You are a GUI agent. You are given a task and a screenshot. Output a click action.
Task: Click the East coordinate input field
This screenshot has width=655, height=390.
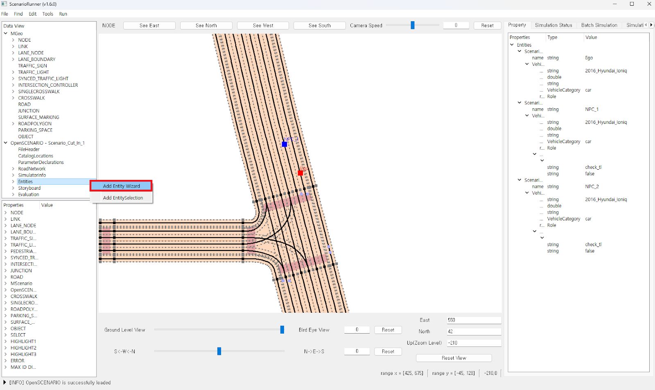(x=474, y=320)
